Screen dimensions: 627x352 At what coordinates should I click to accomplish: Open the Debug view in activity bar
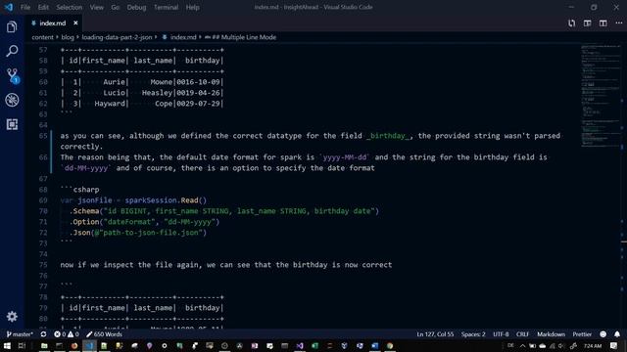(12, 100)
